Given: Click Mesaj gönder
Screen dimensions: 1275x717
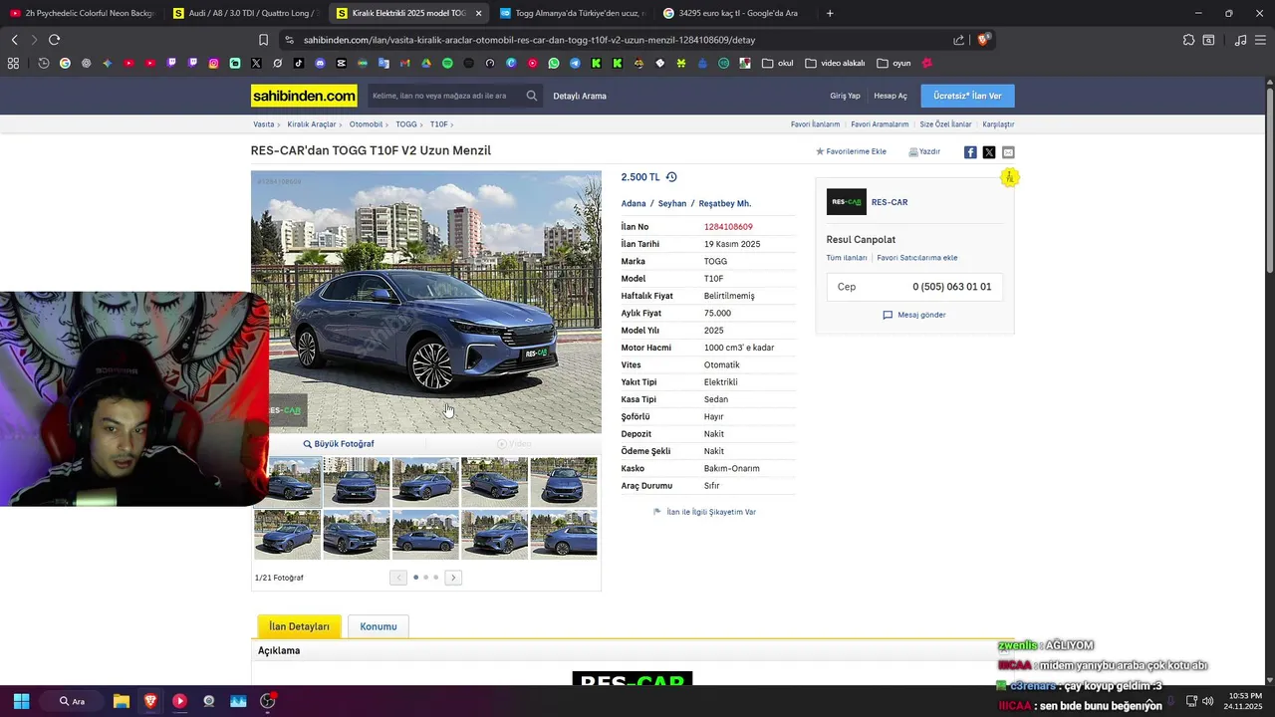Looking at the screenshot, I should coord(914,315).
